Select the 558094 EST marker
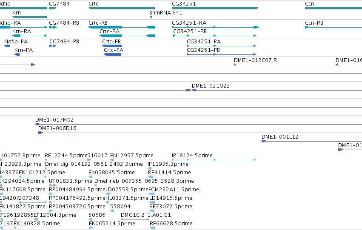 point(112,211)
